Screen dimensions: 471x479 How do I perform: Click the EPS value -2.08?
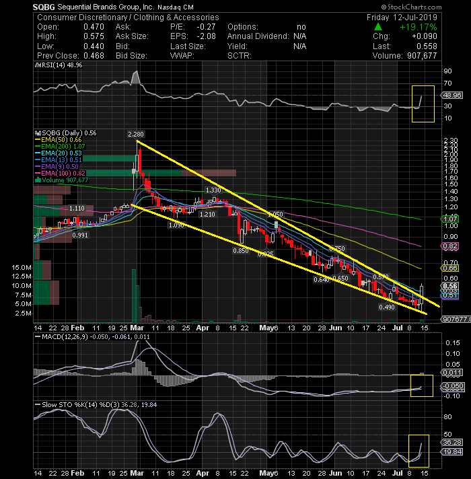206,36
